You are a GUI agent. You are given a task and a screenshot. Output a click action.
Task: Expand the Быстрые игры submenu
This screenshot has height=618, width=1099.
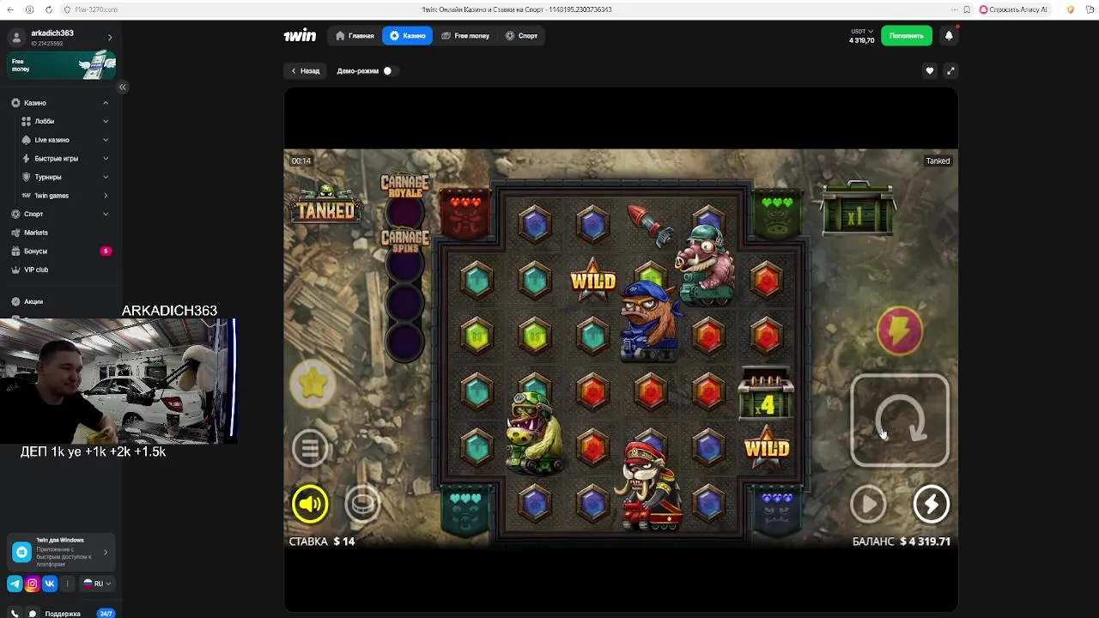pos(106,159)
